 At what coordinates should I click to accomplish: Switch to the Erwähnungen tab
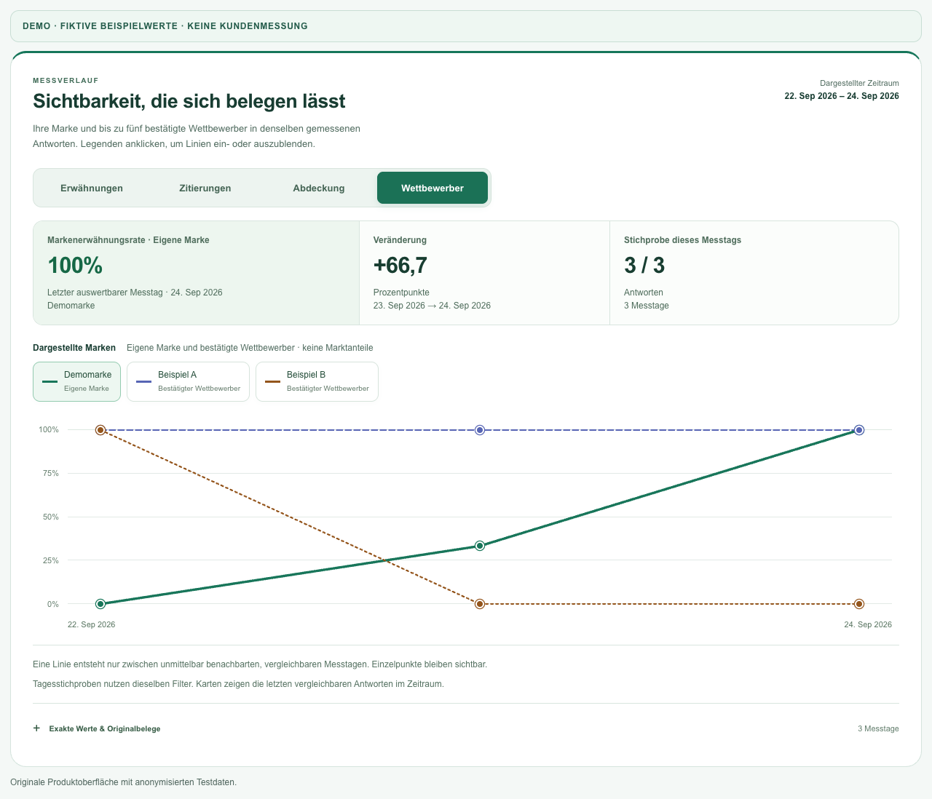(92, 188)
